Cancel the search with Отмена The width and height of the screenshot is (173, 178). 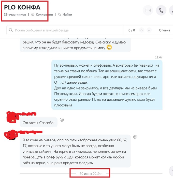164,30
